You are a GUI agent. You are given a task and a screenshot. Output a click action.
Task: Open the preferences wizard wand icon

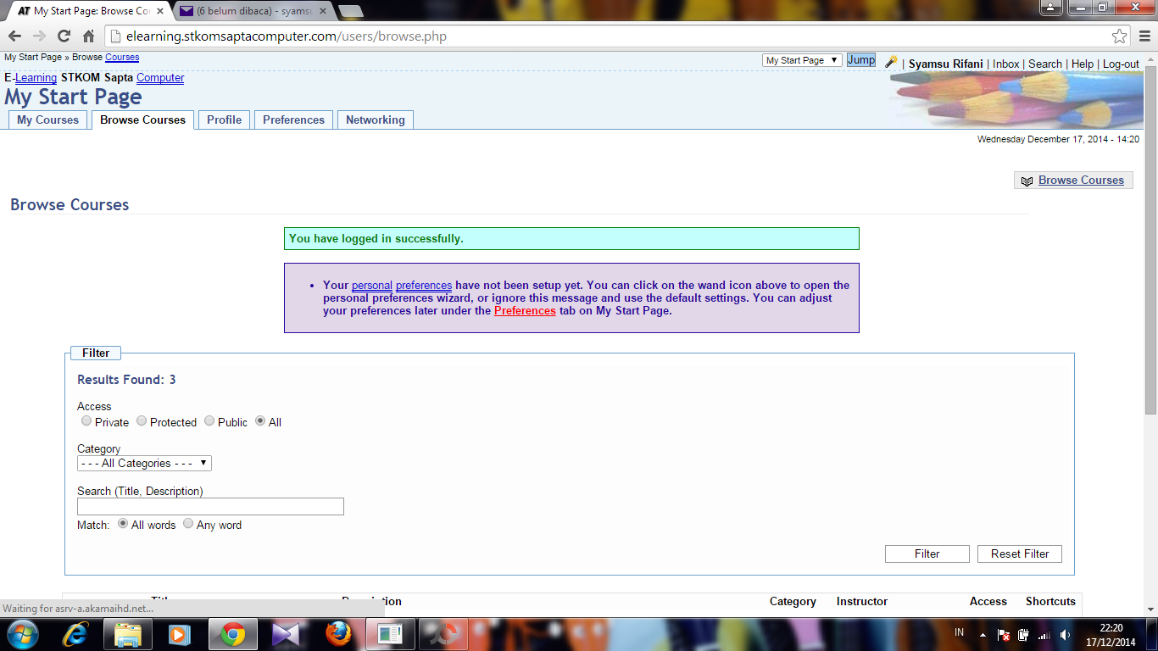coord(890,62)
